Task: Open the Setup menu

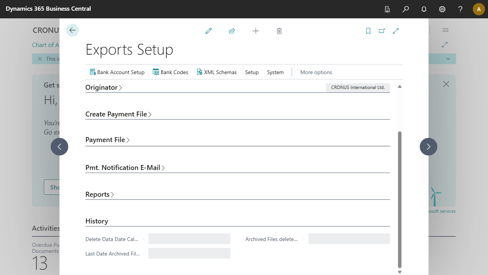Action: (x=252, y=72)
